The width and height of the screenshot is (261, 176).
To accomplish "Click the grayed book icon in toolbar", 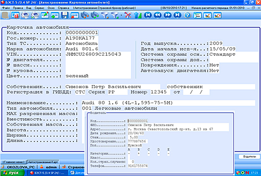I will (5, 15).
